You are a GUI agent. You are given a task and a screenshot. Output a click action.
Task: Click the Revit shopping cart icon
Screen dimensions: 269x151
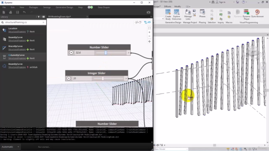point(237,2)
